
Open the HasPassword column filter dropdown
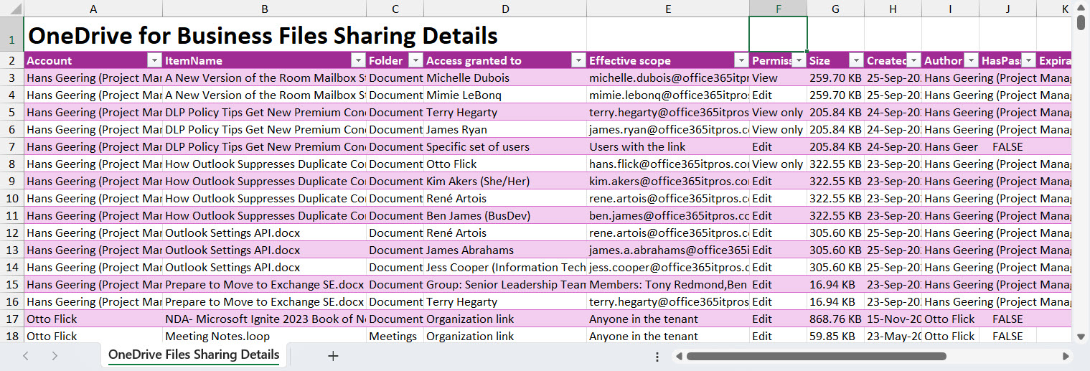coord(1028,60)
